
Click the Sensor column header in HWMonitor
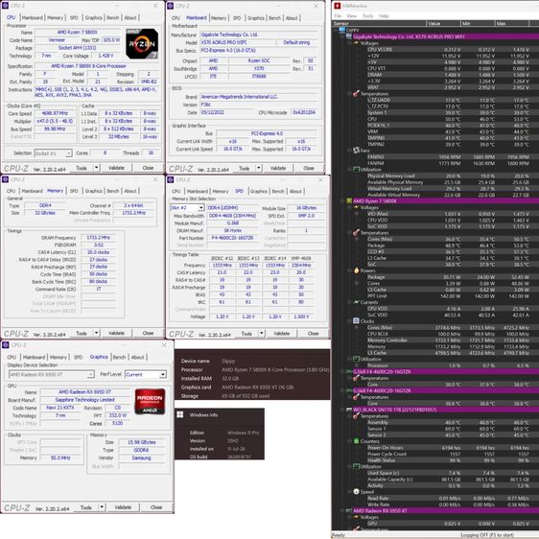tap(379, 23)
